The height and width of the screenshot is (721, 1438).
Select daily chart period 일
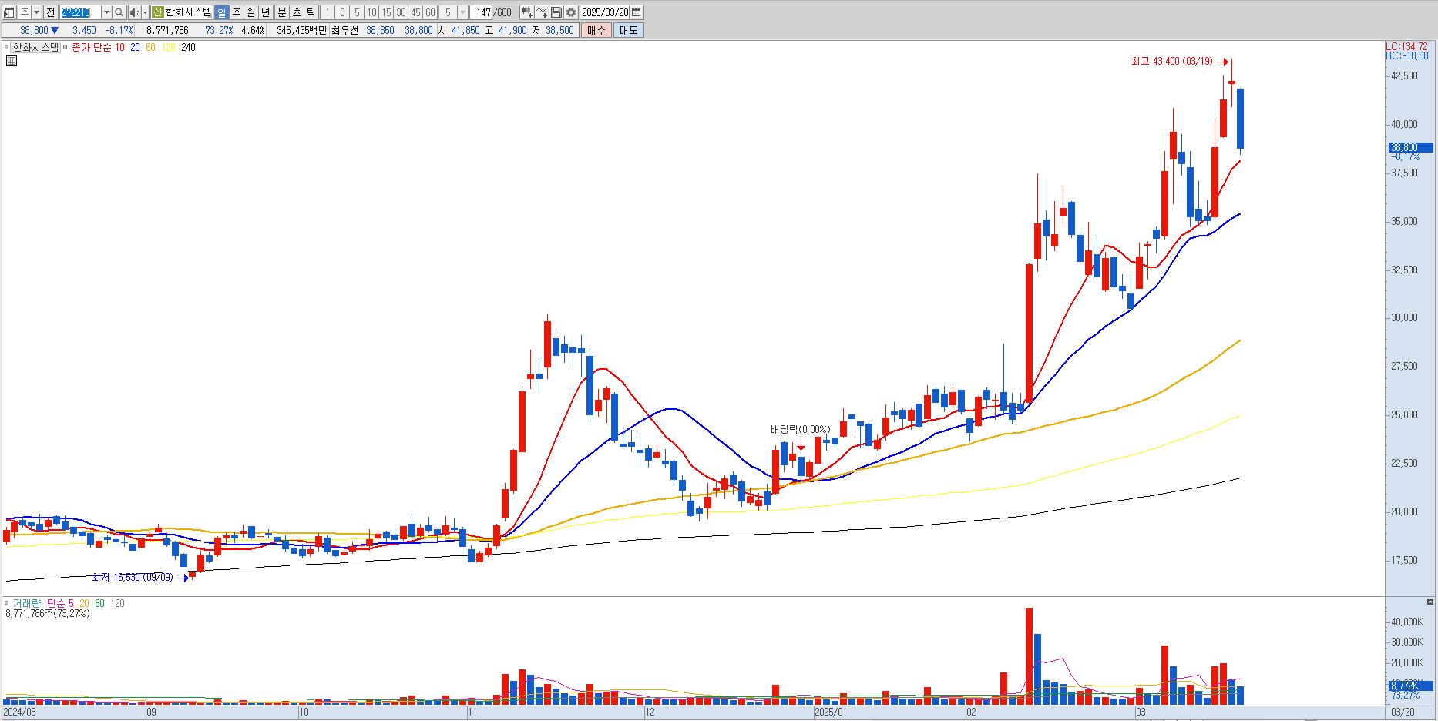point(221,12)
